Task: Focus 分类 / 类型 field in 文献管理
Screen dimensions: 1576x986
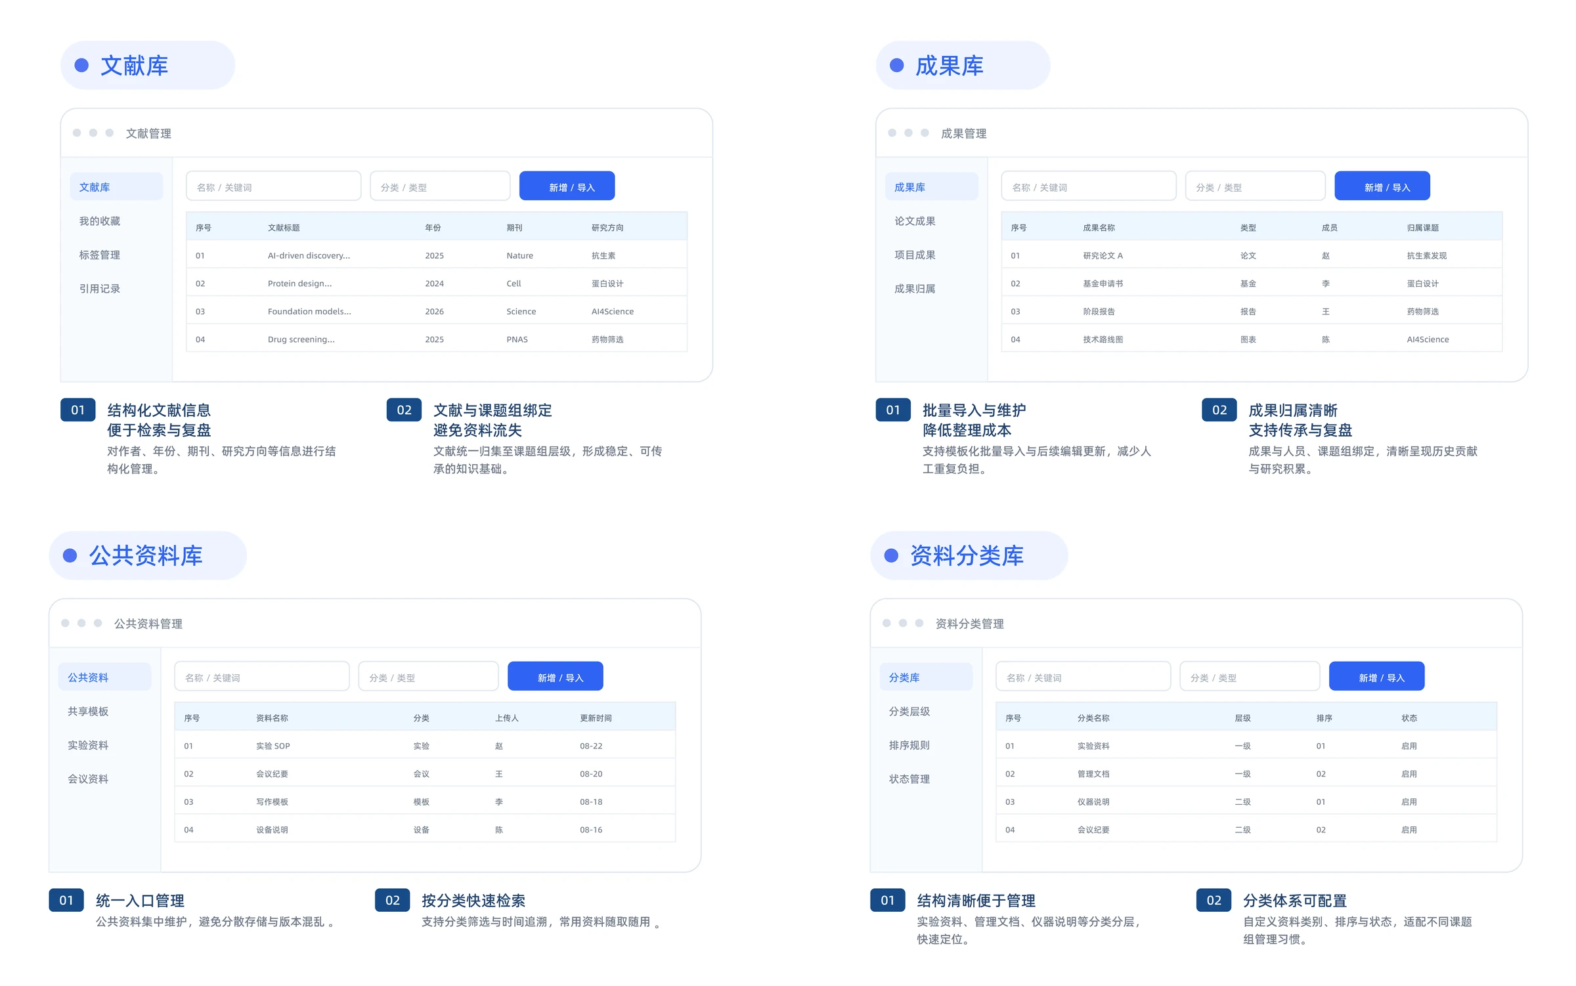Action: 440,186
